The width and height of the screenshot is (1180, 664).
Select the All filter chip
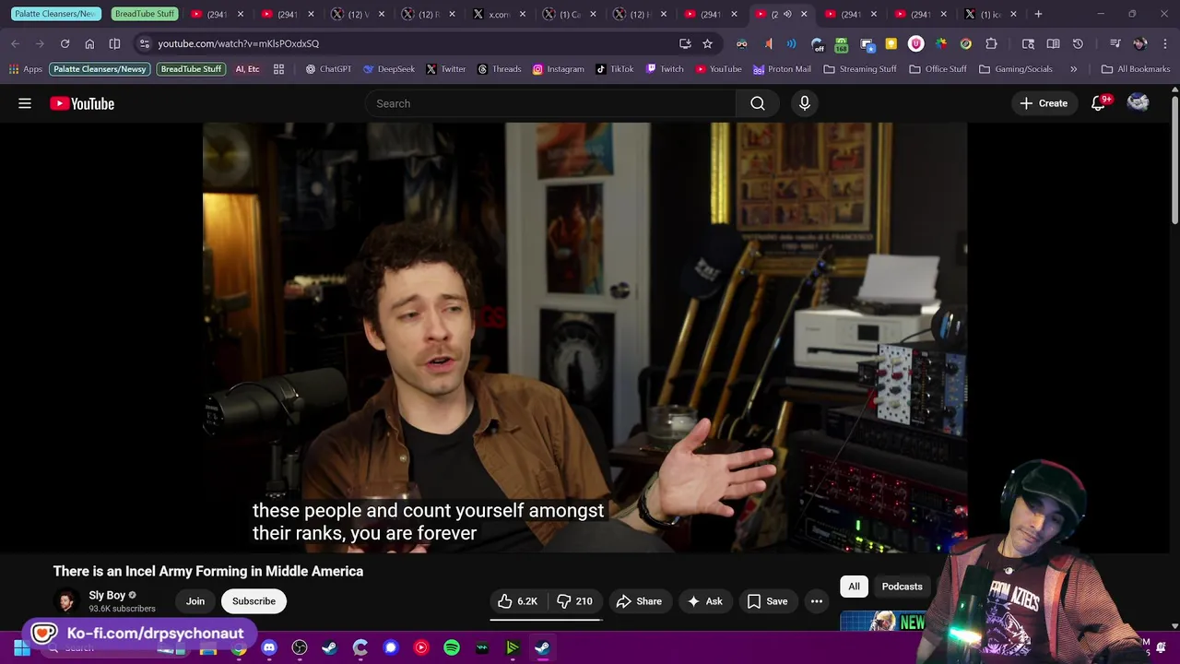click(854, 587)
